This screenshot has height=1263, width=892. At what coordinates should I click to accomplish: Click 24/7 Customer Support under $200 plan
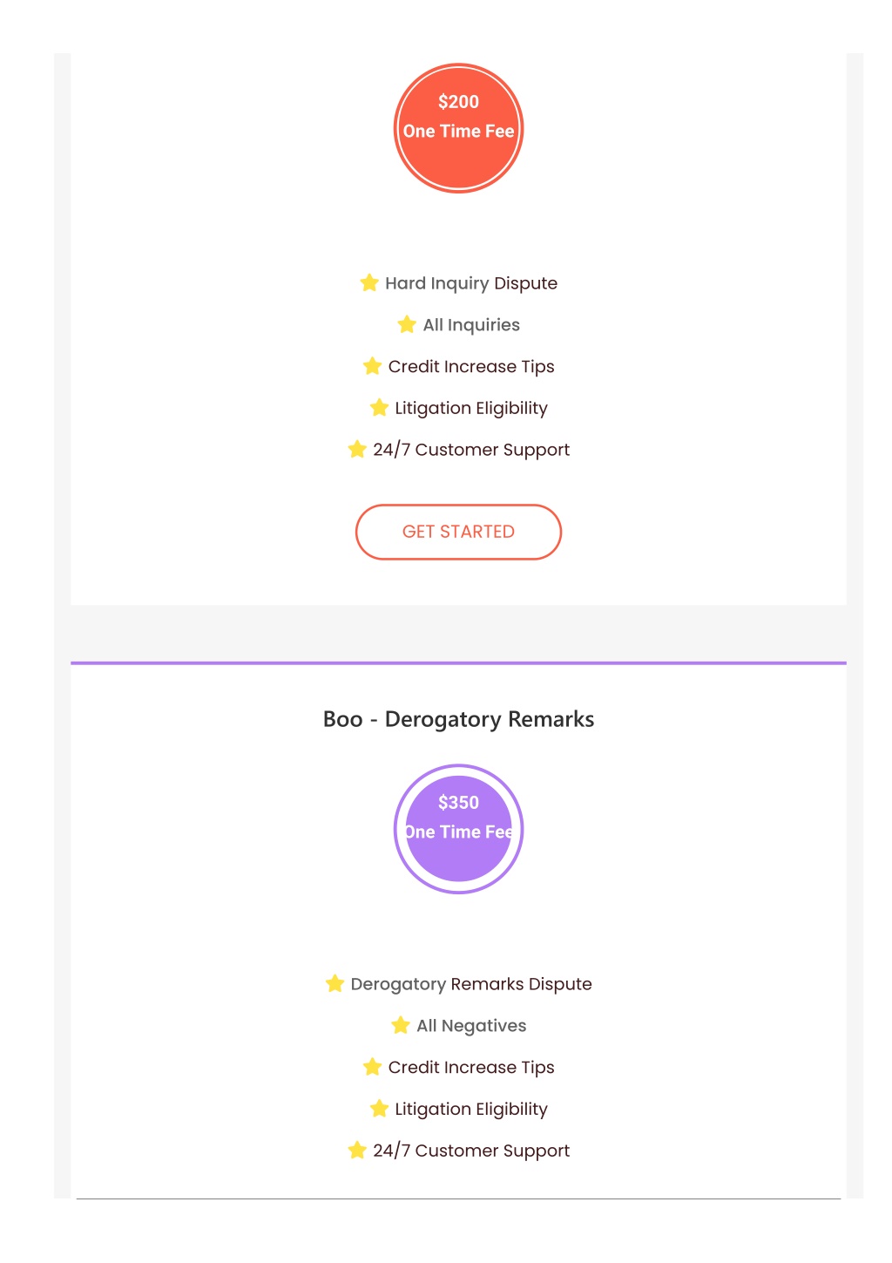tap(471, 450)
